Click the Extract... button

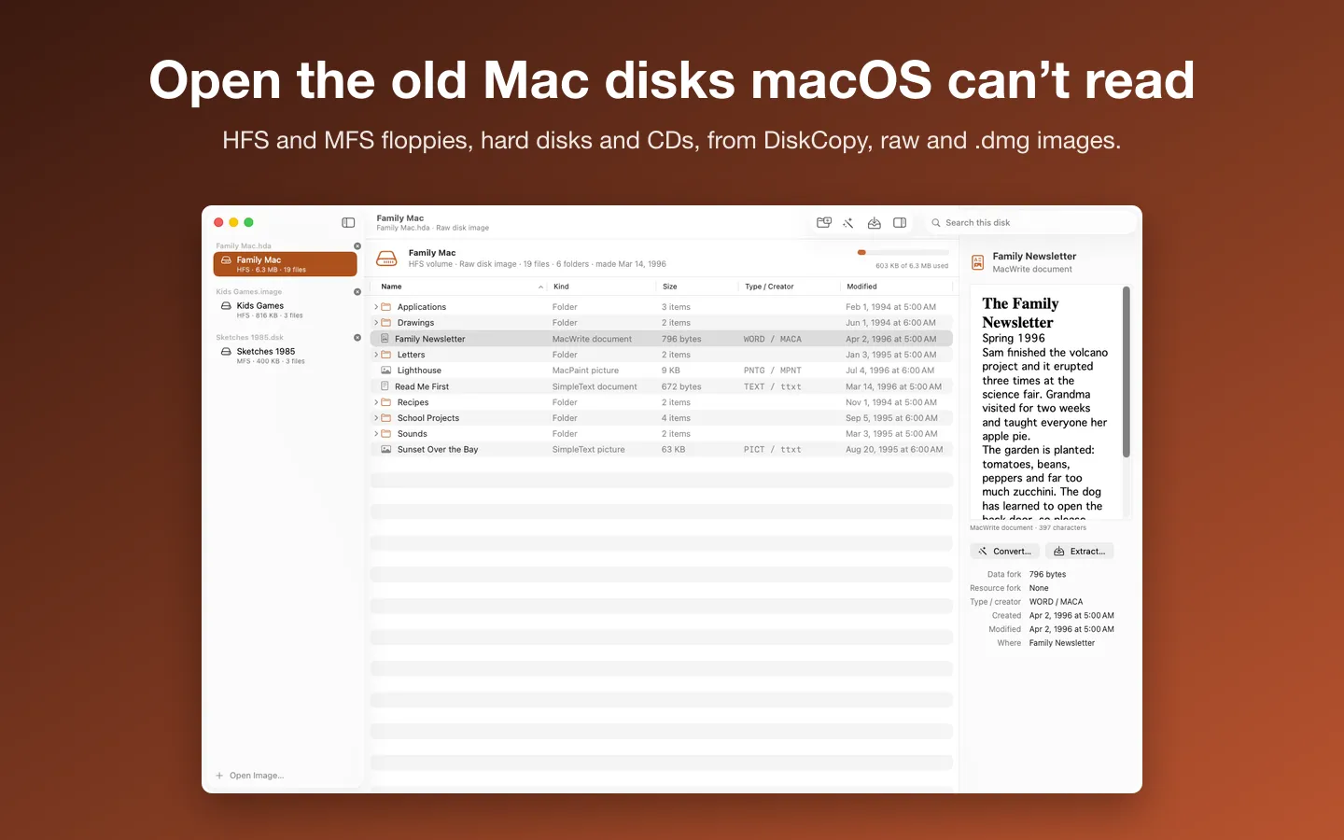(x=1079, y=552)
